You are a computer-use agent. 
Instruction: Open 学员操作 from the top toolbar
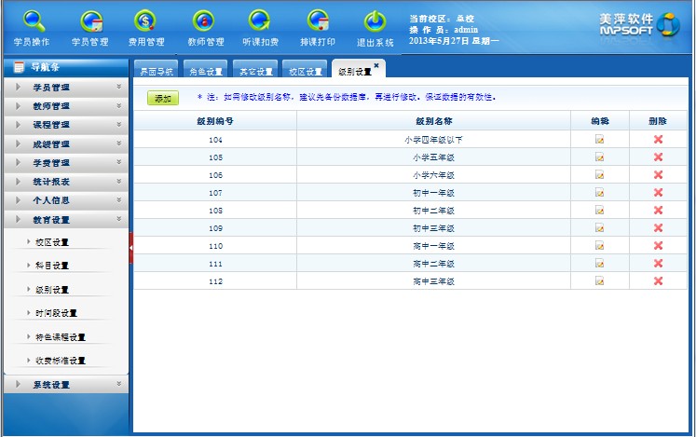pyautogui.click(x=33, y=27)
